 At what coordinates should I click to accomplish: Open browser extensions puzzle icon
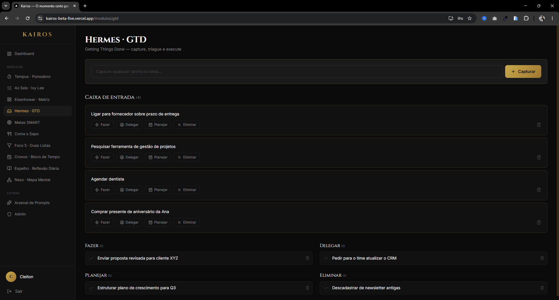(526, 18)
